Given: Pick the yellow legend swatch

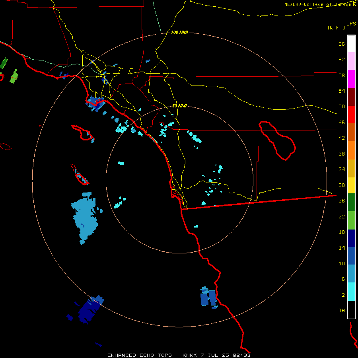Looking at the screenshot, I should point(351,185).
